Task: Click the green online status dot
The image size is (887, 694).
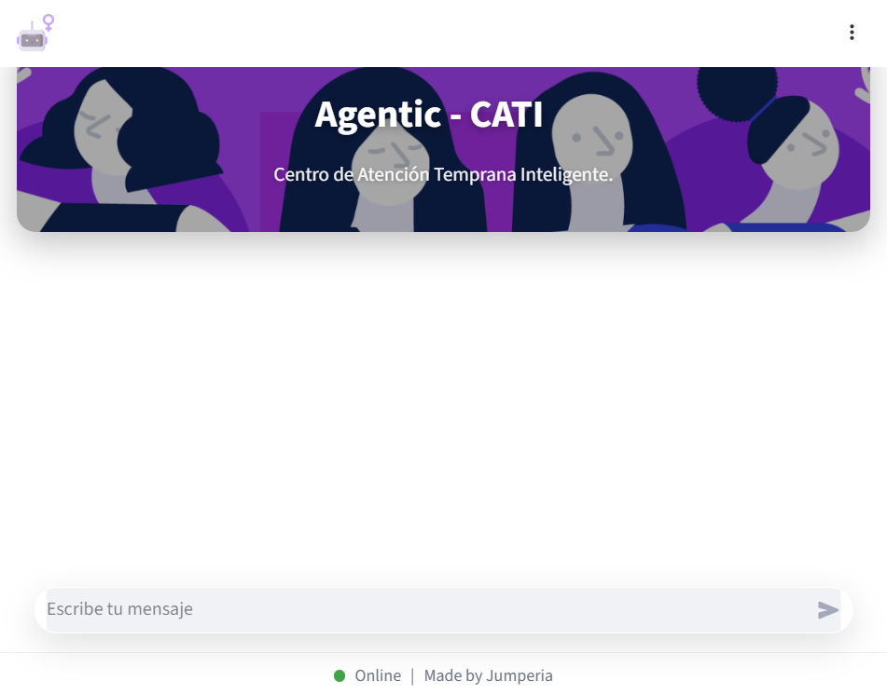Action: point(340,675)
